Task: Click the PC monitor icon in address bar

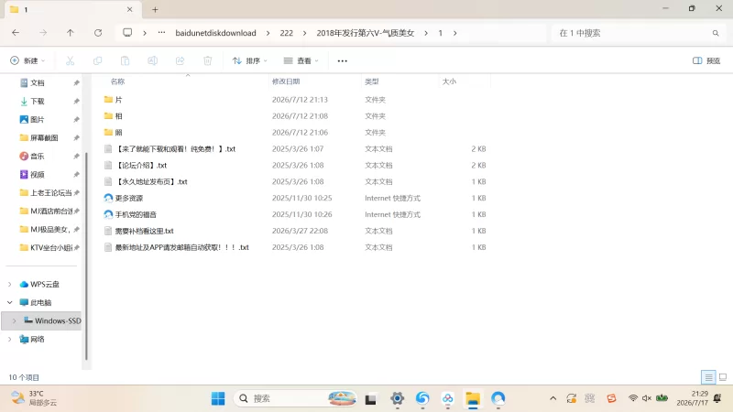Action: click(127, 33)
